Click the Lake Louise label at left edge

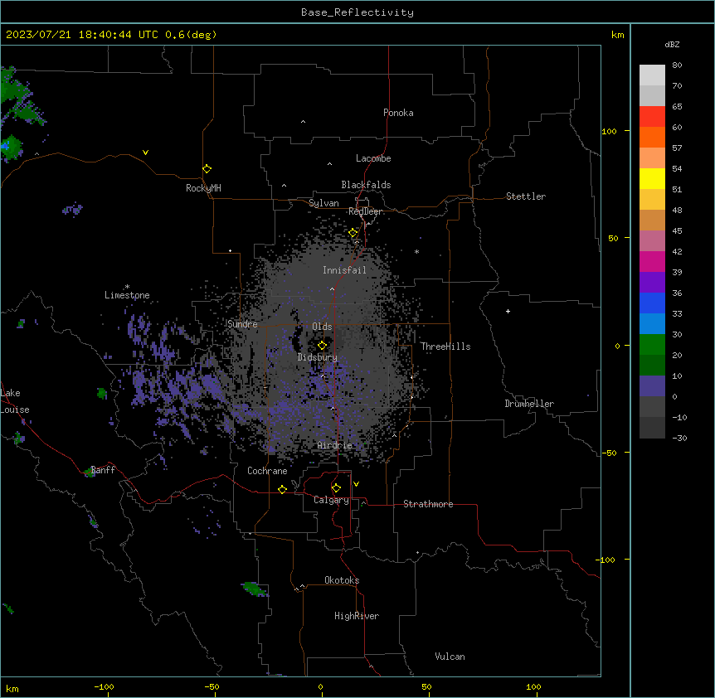15,401
